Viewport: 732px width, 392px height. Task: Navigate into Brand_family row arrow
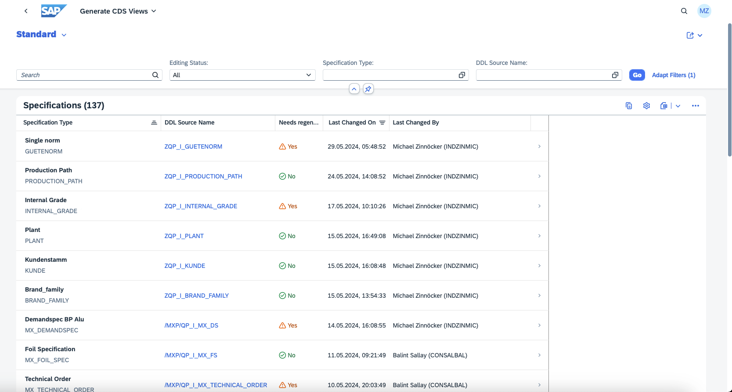click(x=539, y=296)
